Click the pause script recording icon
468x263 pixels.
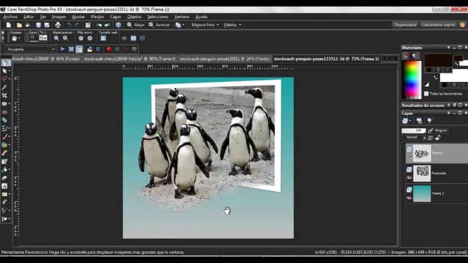pyautogui.click(x=117, y=49)
